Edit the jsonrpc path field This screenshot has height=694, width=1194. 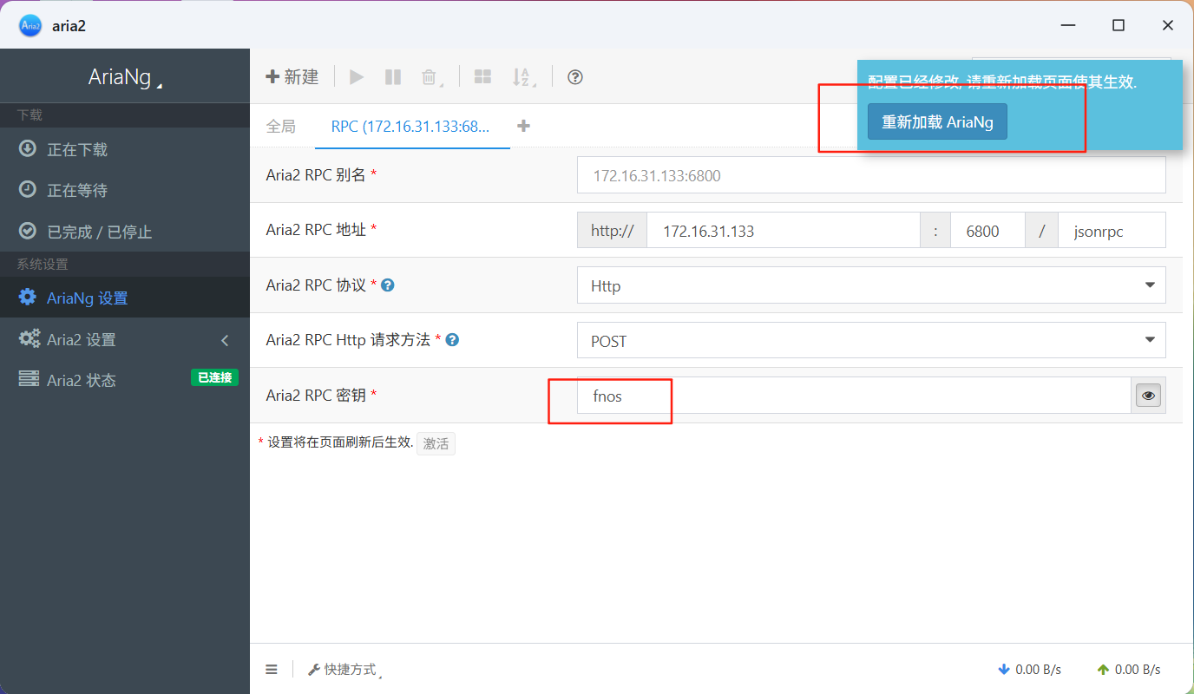[x=1112, y=232]
